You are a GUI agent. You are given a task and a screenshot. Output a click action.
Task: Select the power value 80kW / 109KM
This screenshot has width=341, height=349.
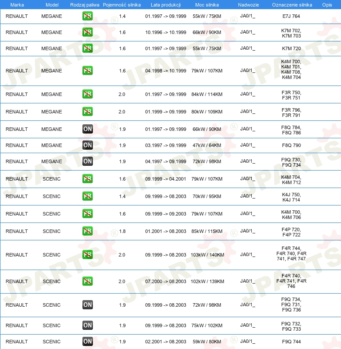[207, 112]
